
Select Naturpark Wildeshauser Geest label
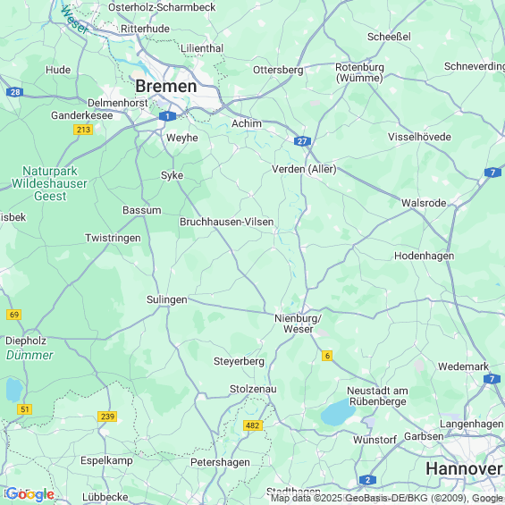coord(49,183)
